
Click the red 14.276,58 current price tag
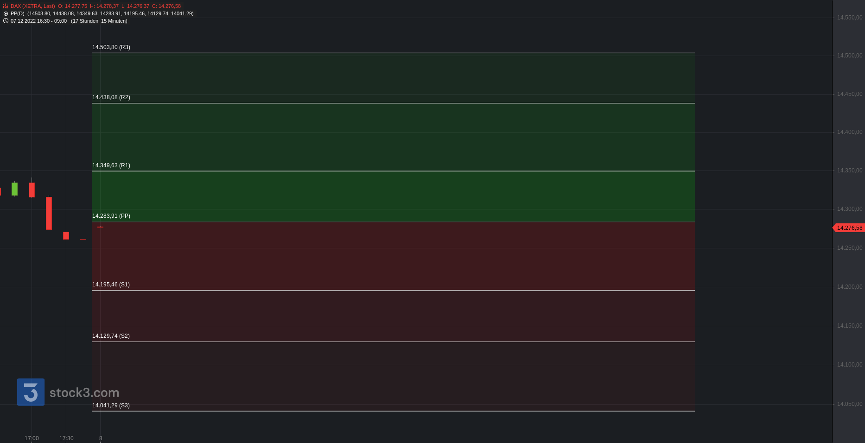pos(848,228)
